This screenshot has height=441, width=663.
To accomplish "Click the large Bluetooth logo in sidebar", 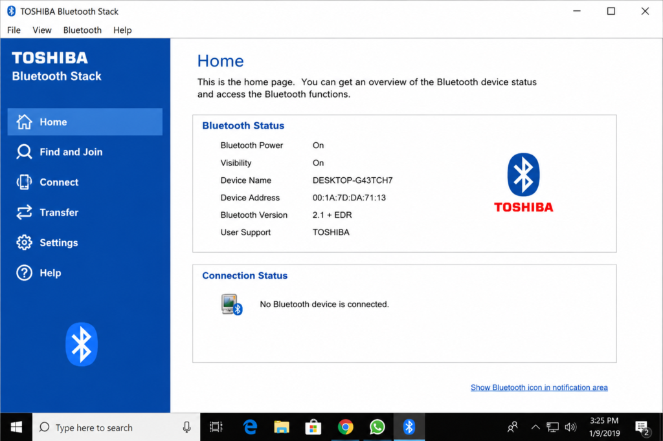I will (82, 344).
